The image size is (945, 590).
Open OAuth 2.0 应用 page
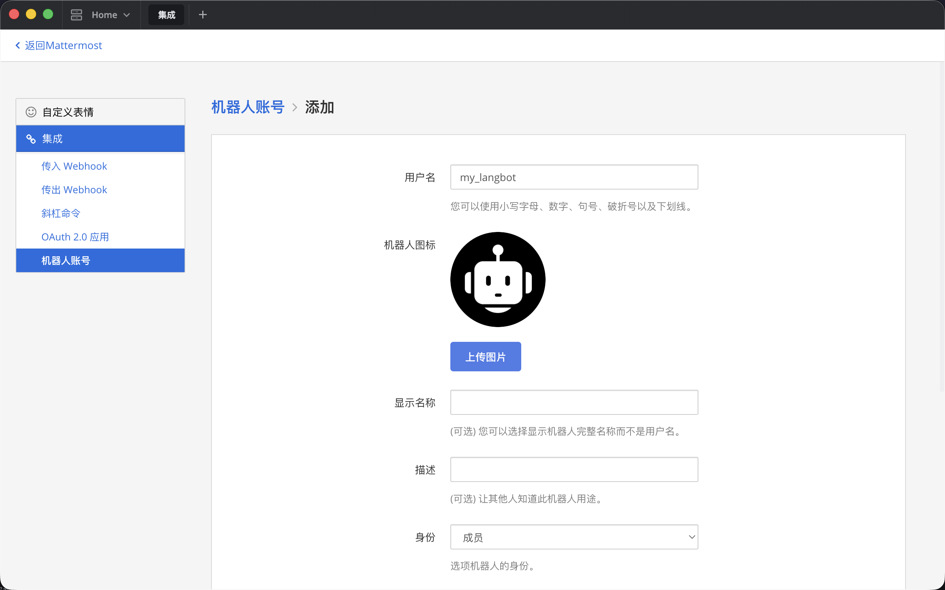75,237
